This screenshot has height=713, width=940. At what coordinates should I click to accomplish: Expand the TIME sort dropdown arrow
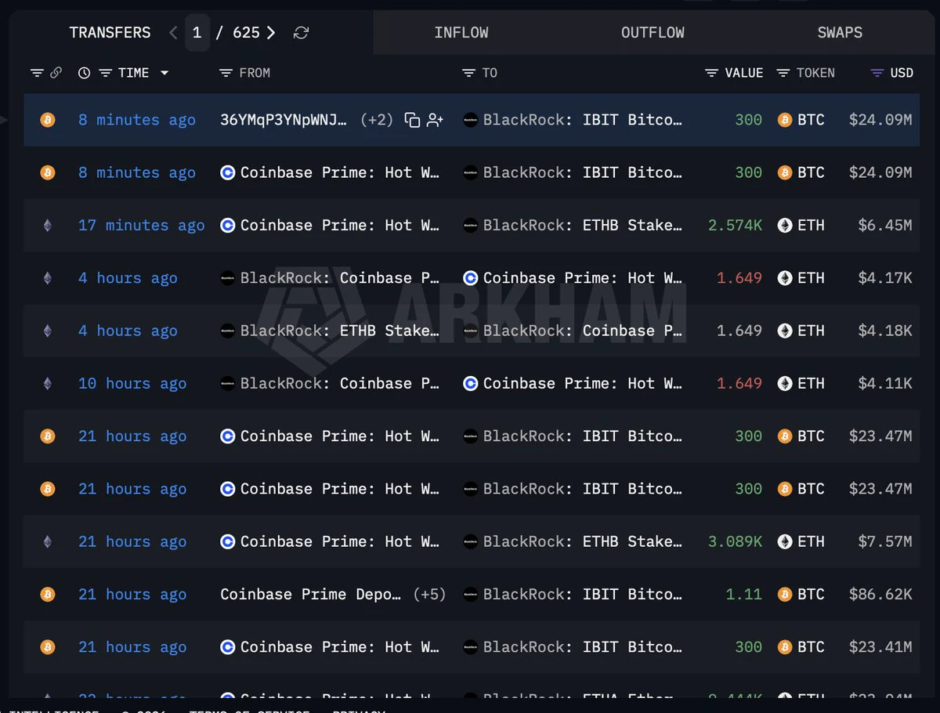(164, 73)
